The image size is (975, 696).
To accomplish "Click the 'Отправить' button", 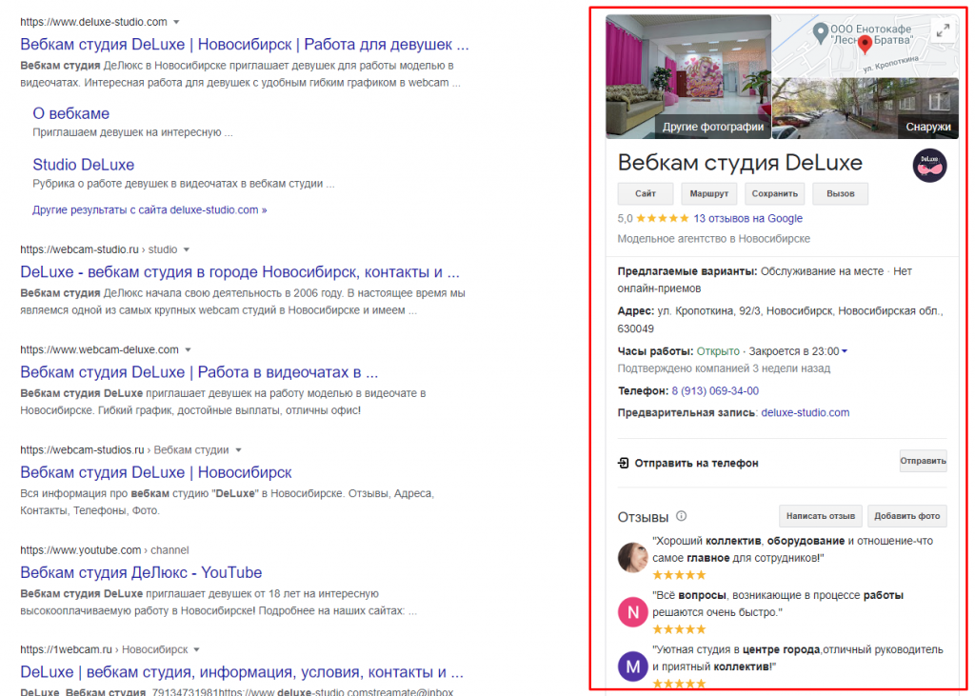I will pyautogui.click(x=923, y=461).
